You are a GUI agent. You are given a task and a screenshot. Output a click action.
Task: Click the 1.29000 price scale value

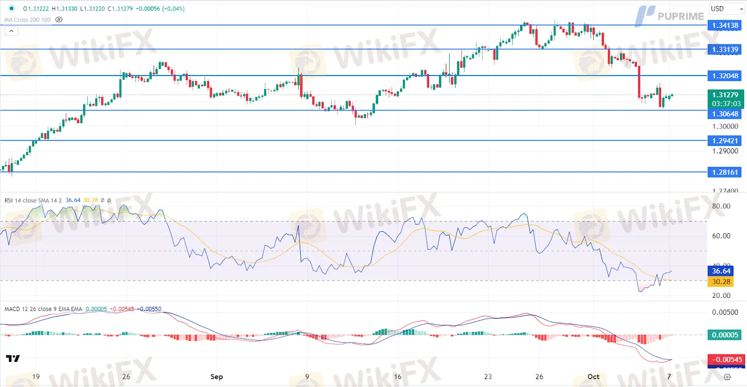pyautogui.click(x=725, y=151)
